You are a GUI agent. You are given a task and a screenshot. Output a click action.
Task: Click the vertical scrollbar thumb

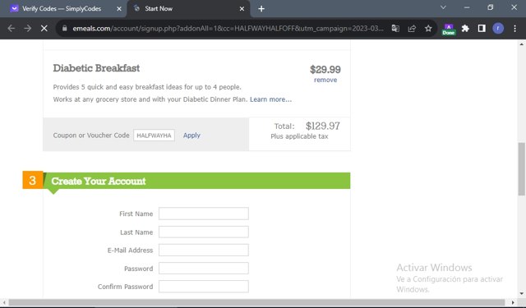[521, 169]
